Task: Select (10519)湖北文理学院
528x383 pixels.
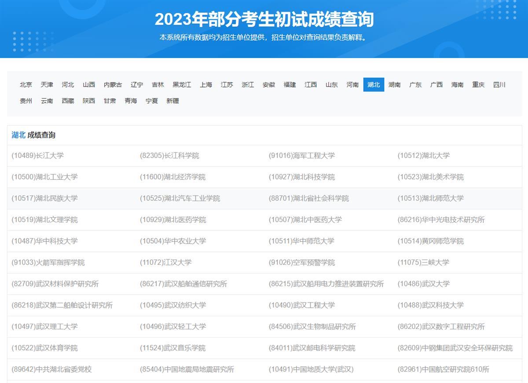Action: tap(44, 220)
